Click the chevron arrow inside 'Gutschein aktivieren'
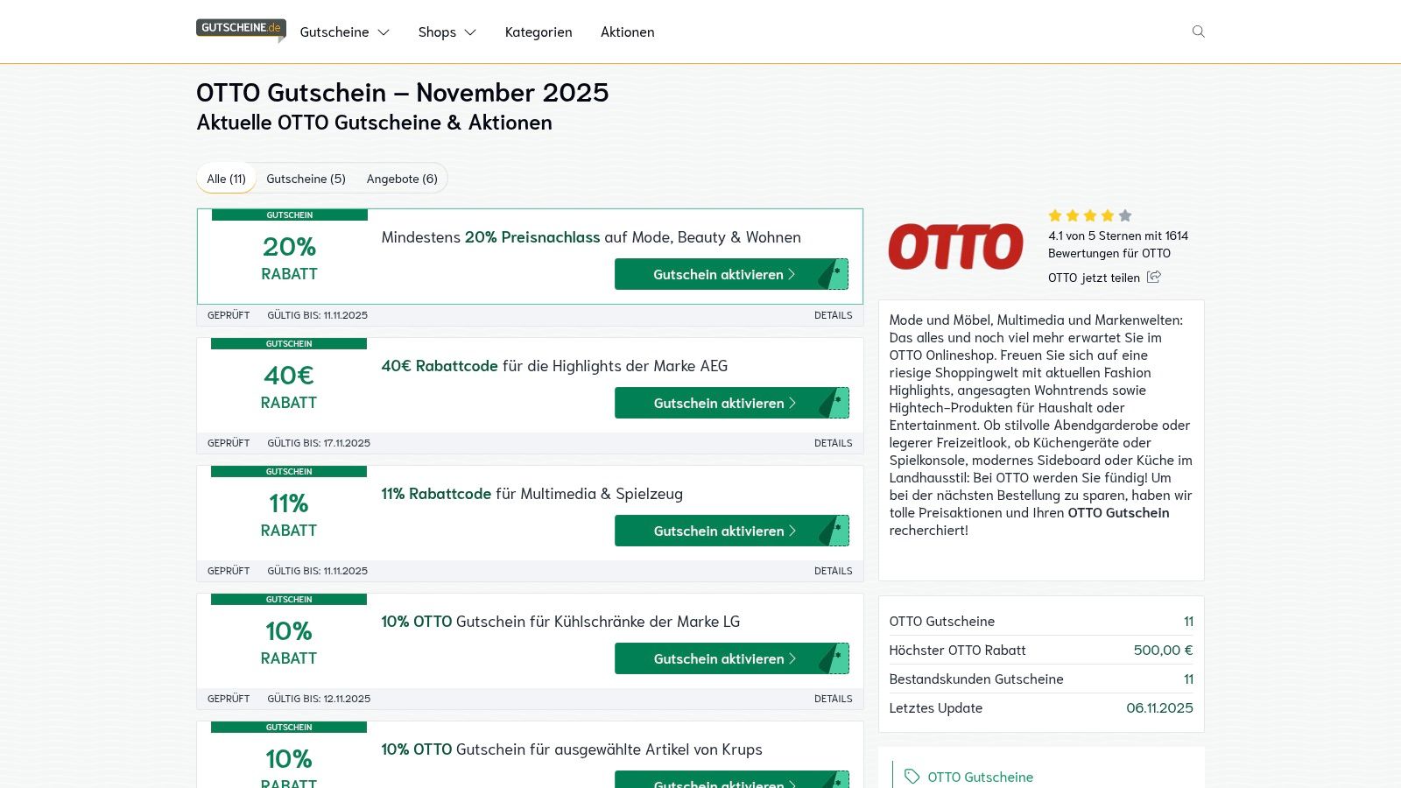 coord(793,274)
